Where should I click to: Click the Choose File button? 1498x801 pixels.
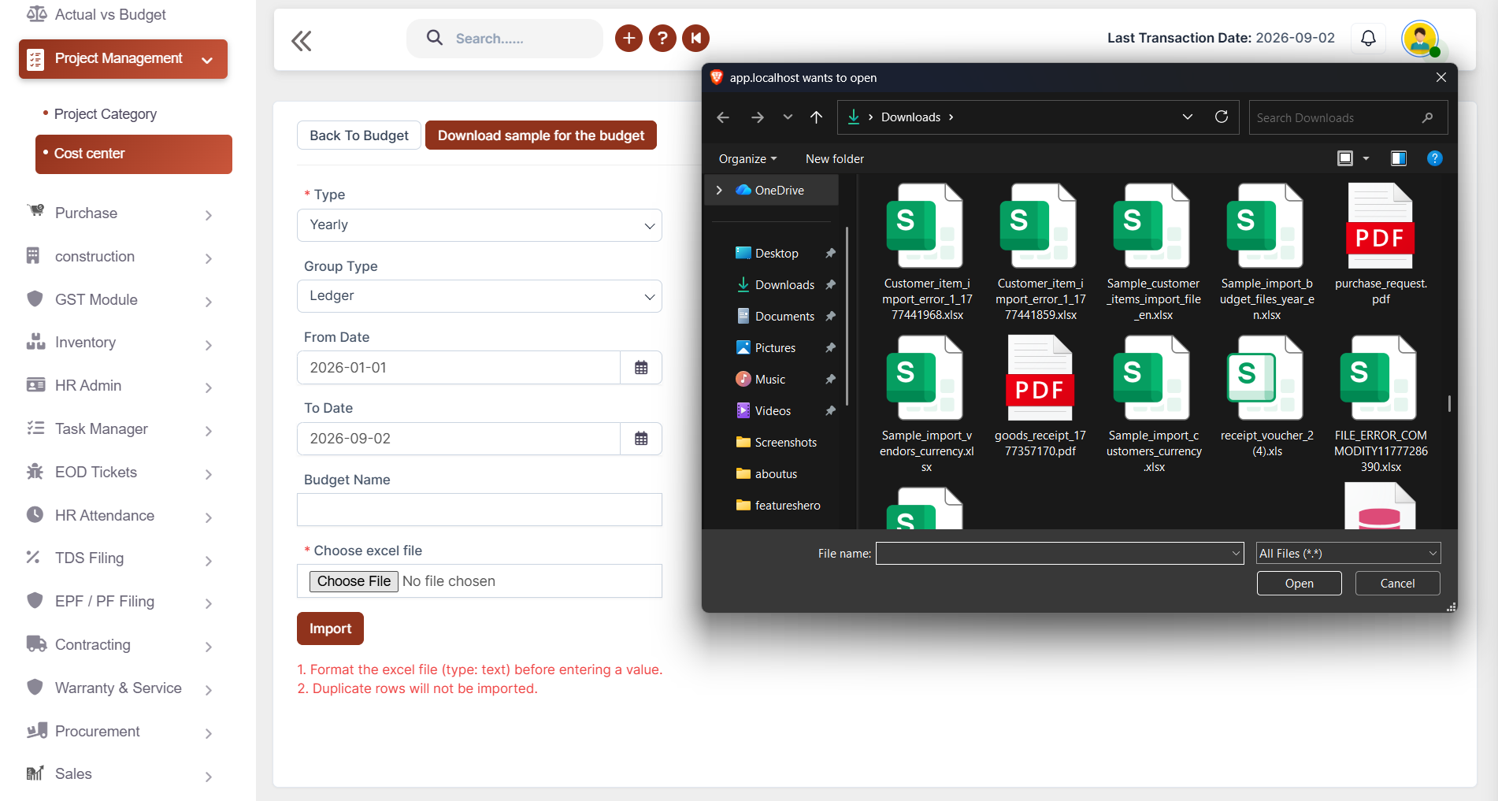pyautogui.click(x=354, y=581)
